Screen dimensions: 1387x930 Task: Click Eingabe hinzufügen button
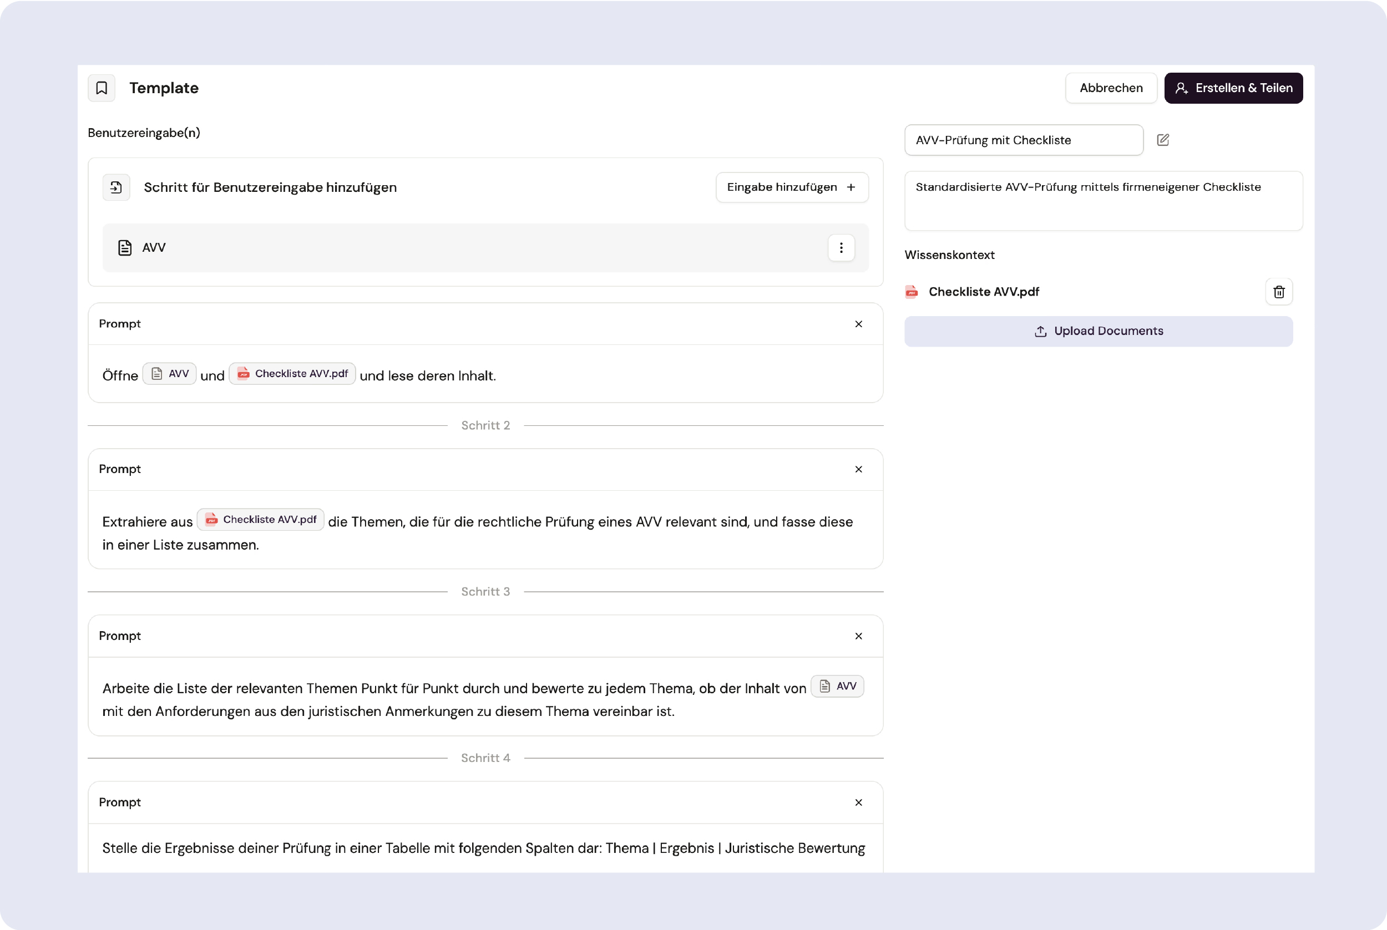[x=792, y=187]
